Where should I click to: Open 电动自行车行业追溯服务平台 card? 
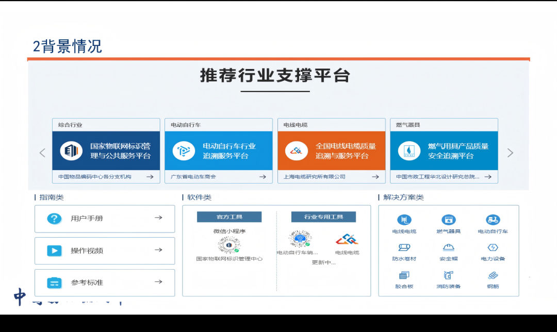click(x=219, y=151)
